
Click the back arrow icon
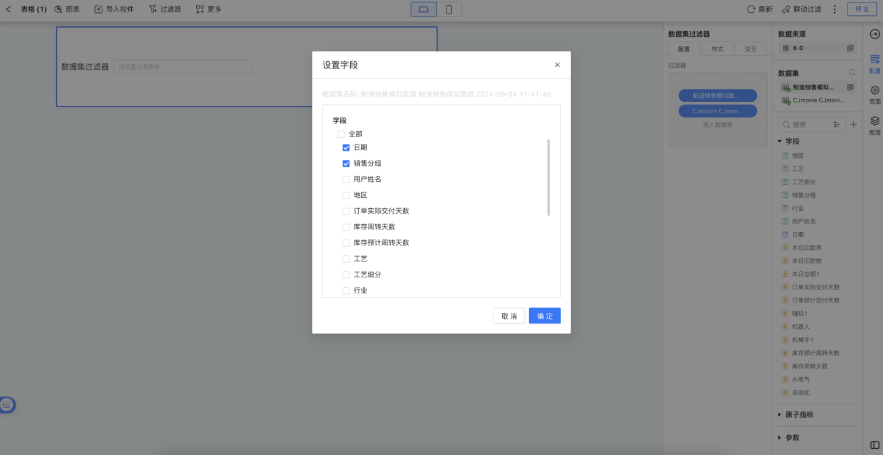click(x=9, y=9)
